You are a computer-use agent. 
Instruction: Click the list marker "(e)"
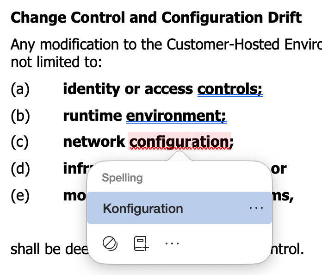[20, 195]
